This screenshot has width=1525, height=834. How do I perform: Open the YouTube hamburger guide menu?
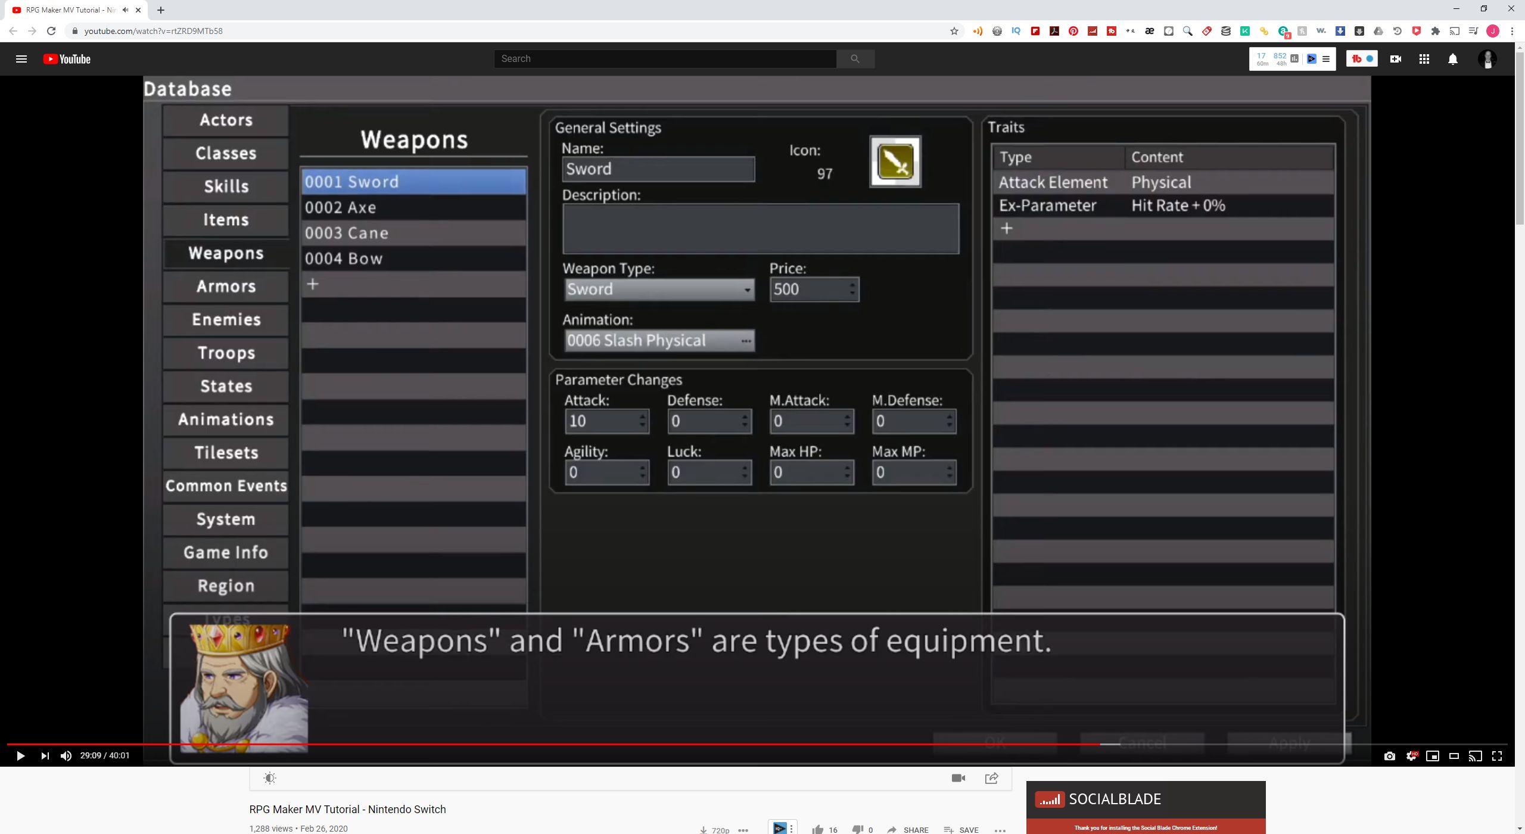[21, 58]
